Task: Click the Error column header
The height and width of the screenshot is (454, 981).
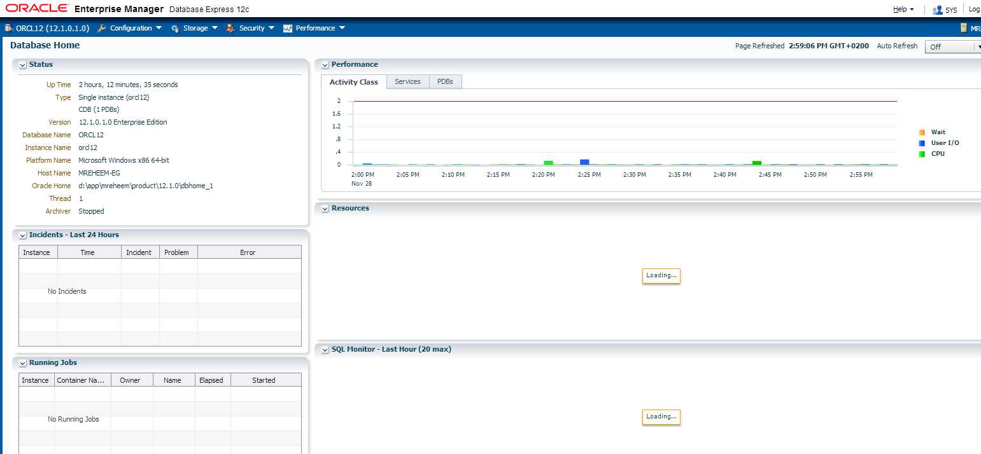Action: pos(249,252)
